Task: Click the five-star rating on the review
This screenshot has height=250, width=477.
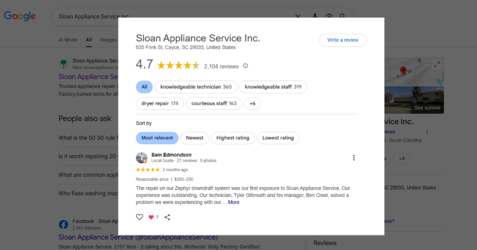Action: pos(148,170)
